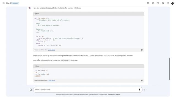Viewport: 176px width, 99px height.
Task: Click the 'This function works by recursively' sentence
Action: (83, 56)
